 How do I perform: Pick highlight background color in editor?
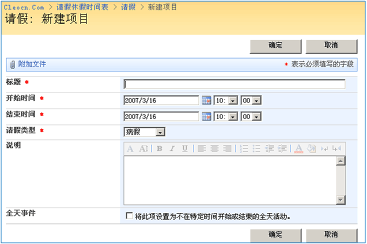(x=312, y=148)
